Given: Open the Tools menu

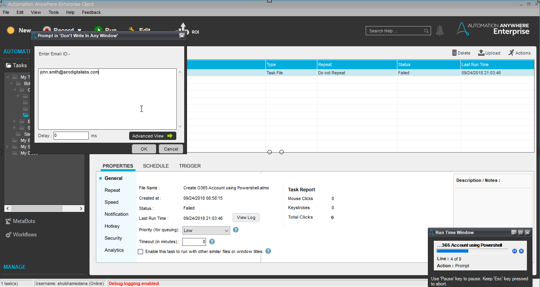Looking at the screenshot, I should (53, 12).
